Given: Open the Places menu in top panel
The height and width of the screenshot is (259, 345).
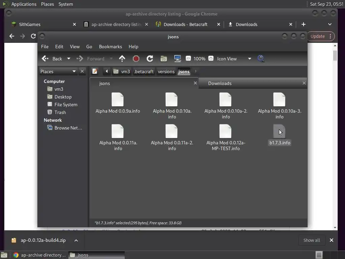Looking at the screenshot, I should coord(48,4).
